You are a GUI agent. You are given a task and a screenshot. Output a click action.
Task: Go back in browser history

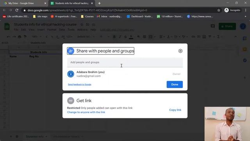(4, 10)
